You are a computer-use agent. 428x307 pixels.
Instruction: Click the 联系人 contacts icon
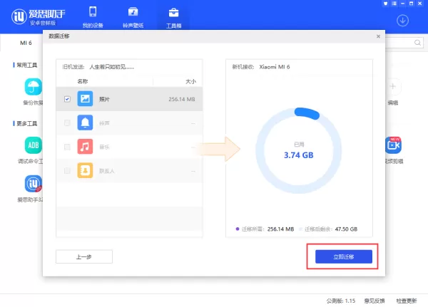(x=85, y=170)
